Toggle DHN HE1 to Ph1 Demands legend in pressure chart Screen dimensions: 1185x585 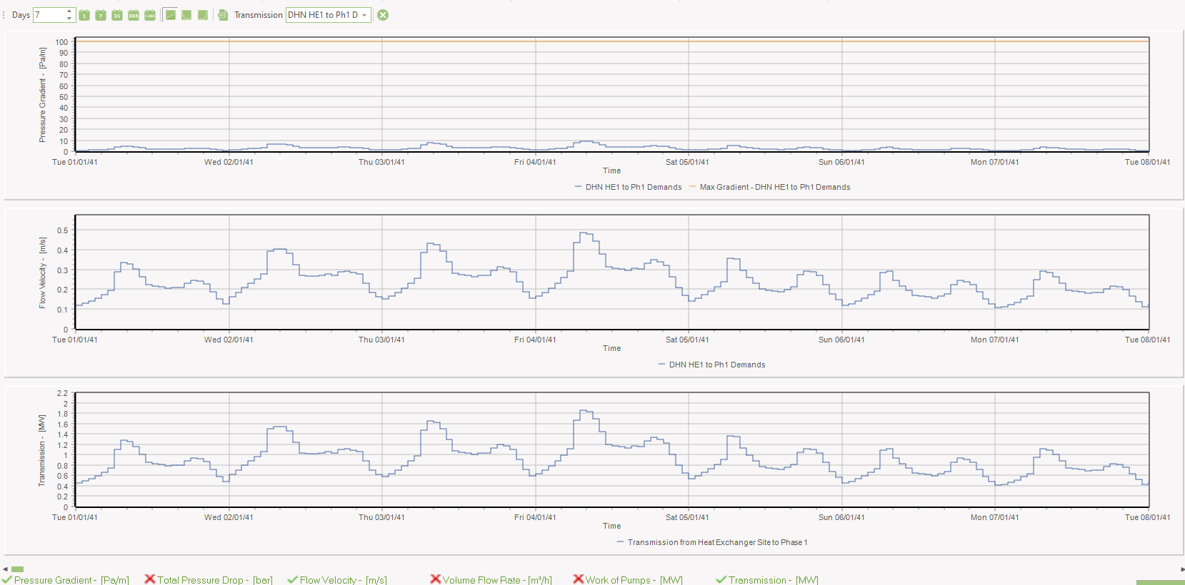(x=629, y=187)
